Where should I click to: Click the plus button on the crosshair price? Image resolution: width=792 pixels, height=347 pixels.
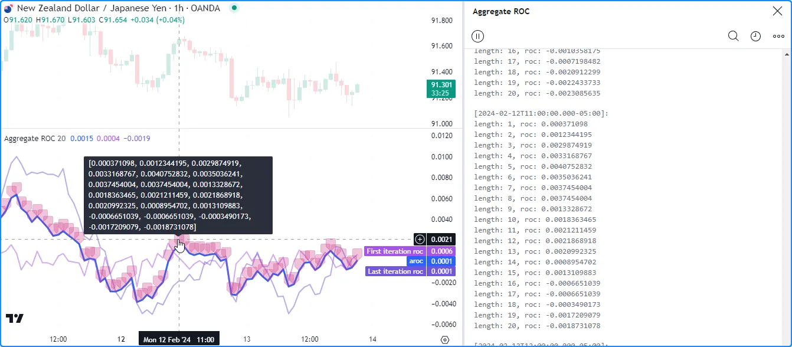[420, 239]
